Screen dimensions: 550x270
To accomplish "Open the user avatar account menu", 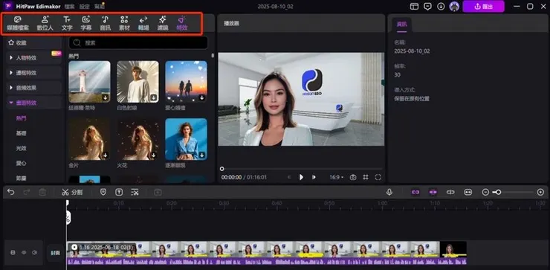I will (455, 6).
